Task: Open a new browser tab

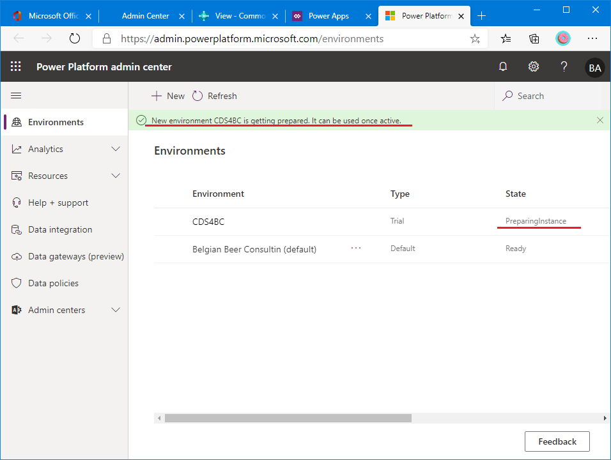Action: [482, 16]
